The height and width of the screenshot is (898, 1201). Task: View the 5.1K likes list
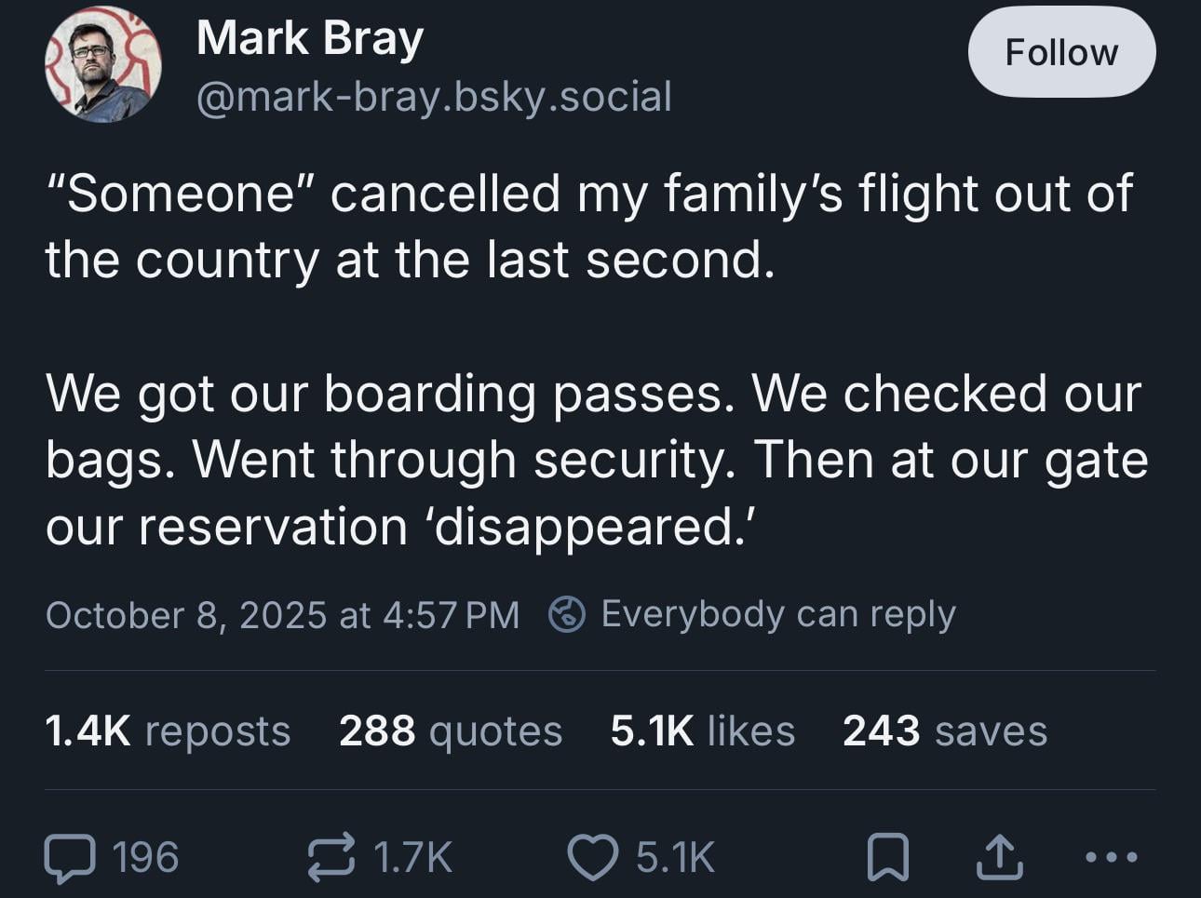(x=703, y=730)
